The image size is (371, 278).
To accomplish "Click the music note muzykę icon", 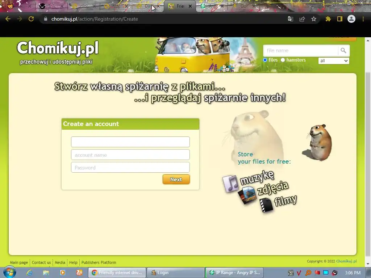I will click(x=230, y=184).
